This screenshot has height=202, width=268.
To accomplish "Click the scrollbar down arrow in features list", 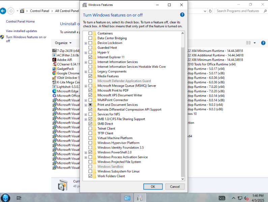I will (x=183, y=179).
